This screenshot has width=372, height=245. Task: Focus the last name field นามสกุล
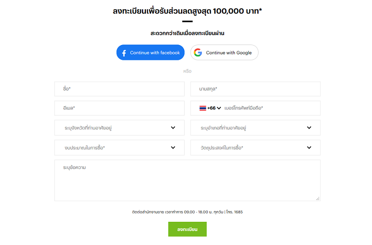click(255, 89)
